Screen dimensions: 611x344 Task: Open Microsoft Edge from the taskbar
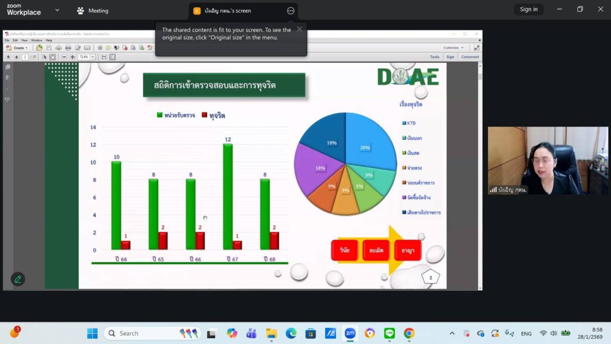click(291, 333)
